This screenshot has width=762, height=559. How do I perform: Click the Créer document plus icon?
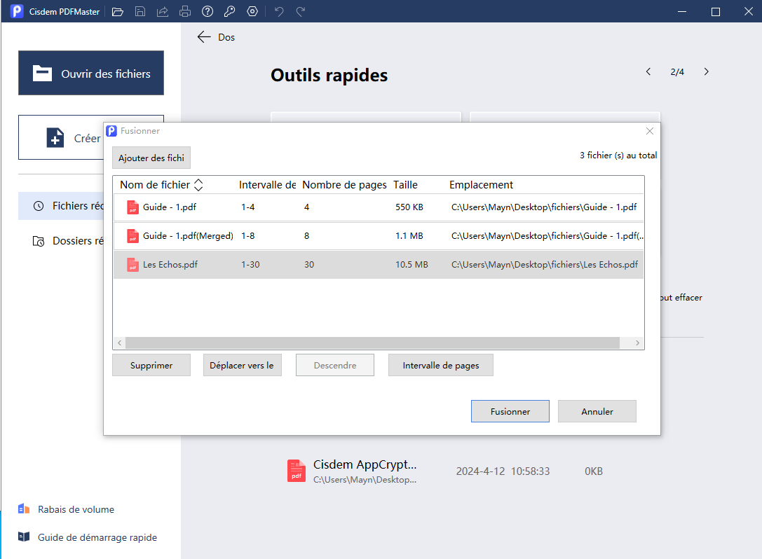55,138
